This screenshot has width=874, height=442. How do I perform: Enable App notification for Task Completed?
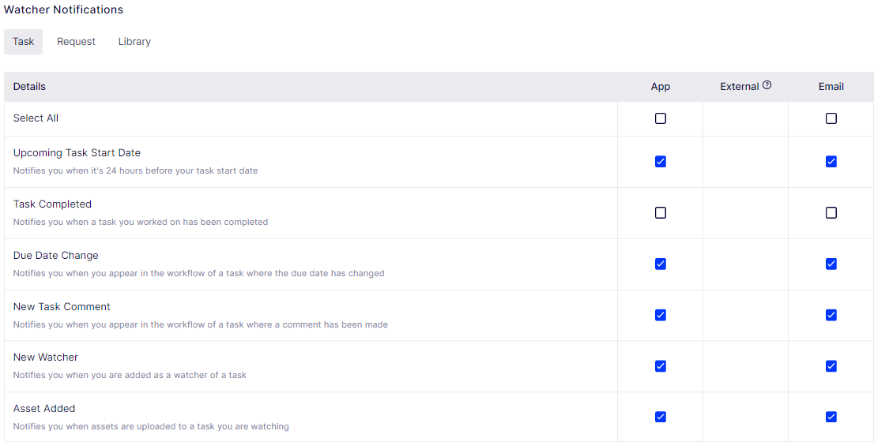pos(661,212)
